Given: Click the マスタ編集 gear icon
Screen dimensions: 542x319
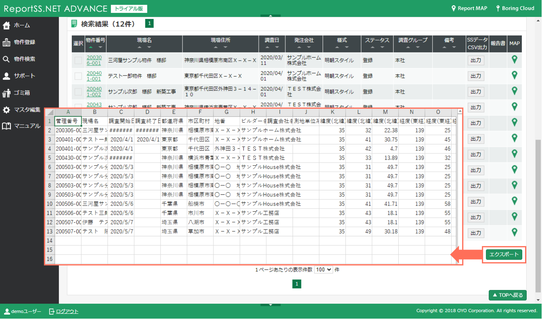Looking at the screenshot, I should point(6,110).
